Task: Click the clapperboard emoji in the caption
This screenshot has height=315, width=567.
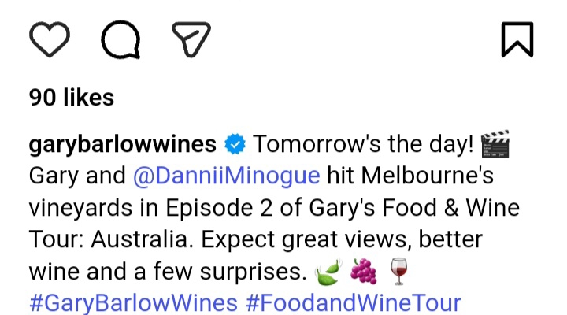Action: point(495,144)
